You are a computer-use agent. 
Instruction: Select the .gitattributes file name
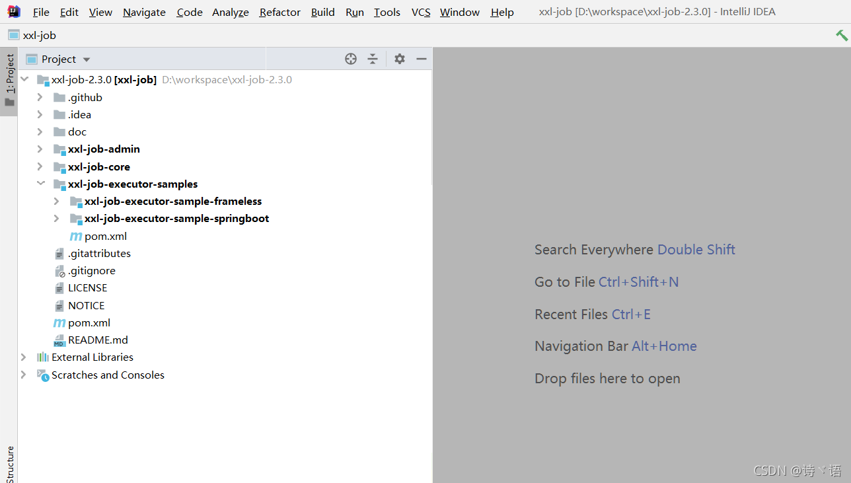click(99, 253)
